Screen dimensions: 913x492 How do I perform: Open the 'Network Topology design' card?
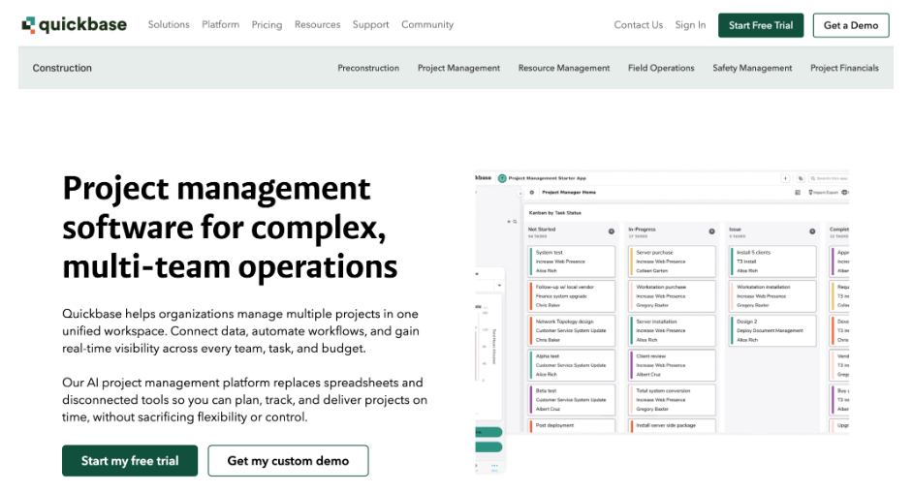click(x=572, y=330)
